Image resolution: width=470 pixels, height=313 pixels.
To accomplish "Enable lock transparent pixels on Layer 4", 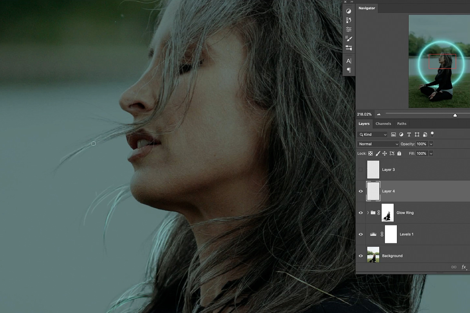I will click(x=371, y=153).
